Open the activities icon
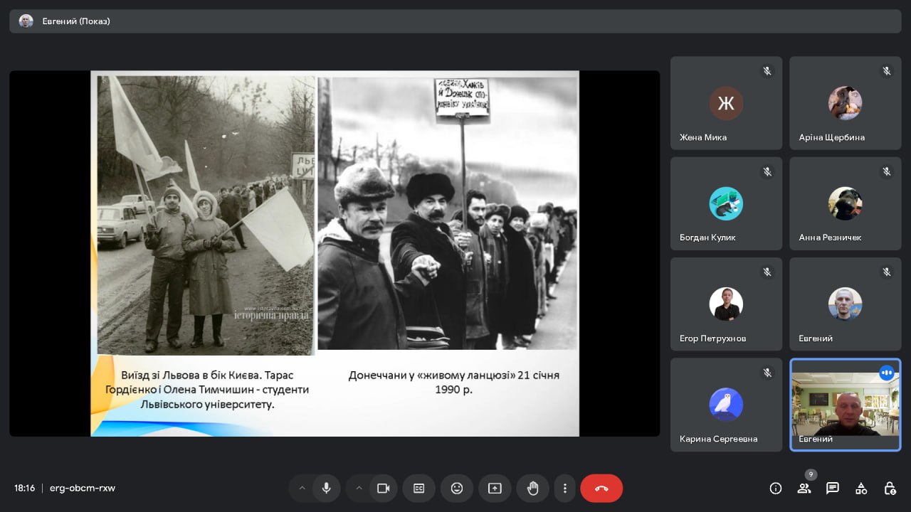The width and height of the screenshot is (911, 512). tap(861, 488)
